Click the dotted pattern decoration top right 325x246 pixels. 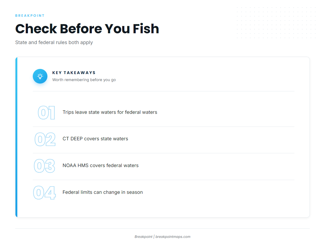tap(276, 23)
